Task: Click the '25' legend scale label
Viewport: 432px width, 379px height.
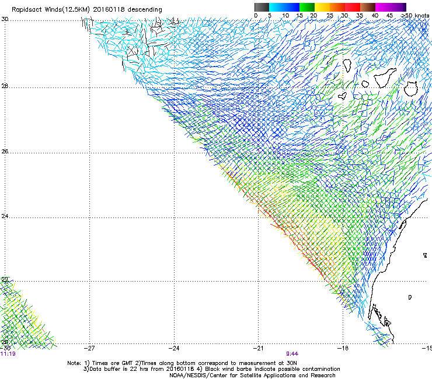Action: tap(329, 16)
